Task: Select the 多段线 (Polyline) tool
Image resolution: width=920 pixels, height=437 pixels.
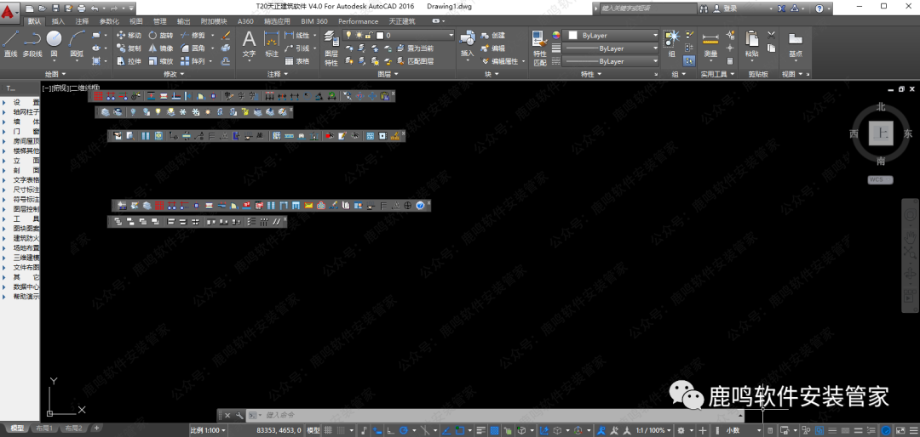Action: point(32,43)
